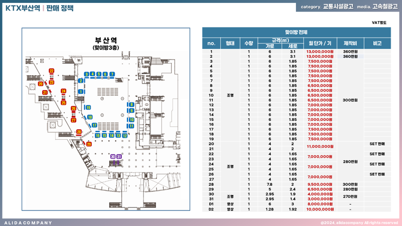Click blue marker 7 on the station map

112,74
